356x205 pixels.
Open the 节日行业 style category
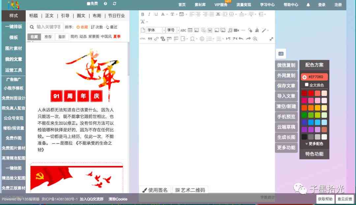click(116, 16)
